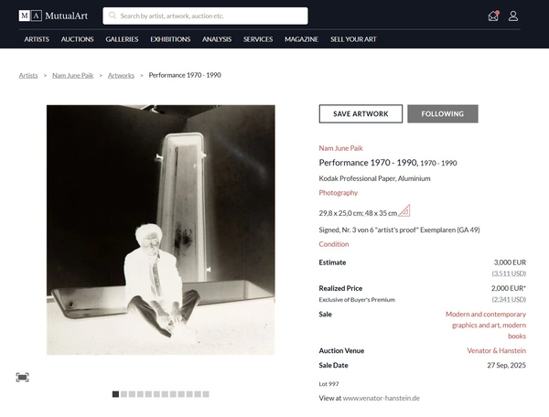
Task: Focus the artist search input field
Action: [210, 16]
